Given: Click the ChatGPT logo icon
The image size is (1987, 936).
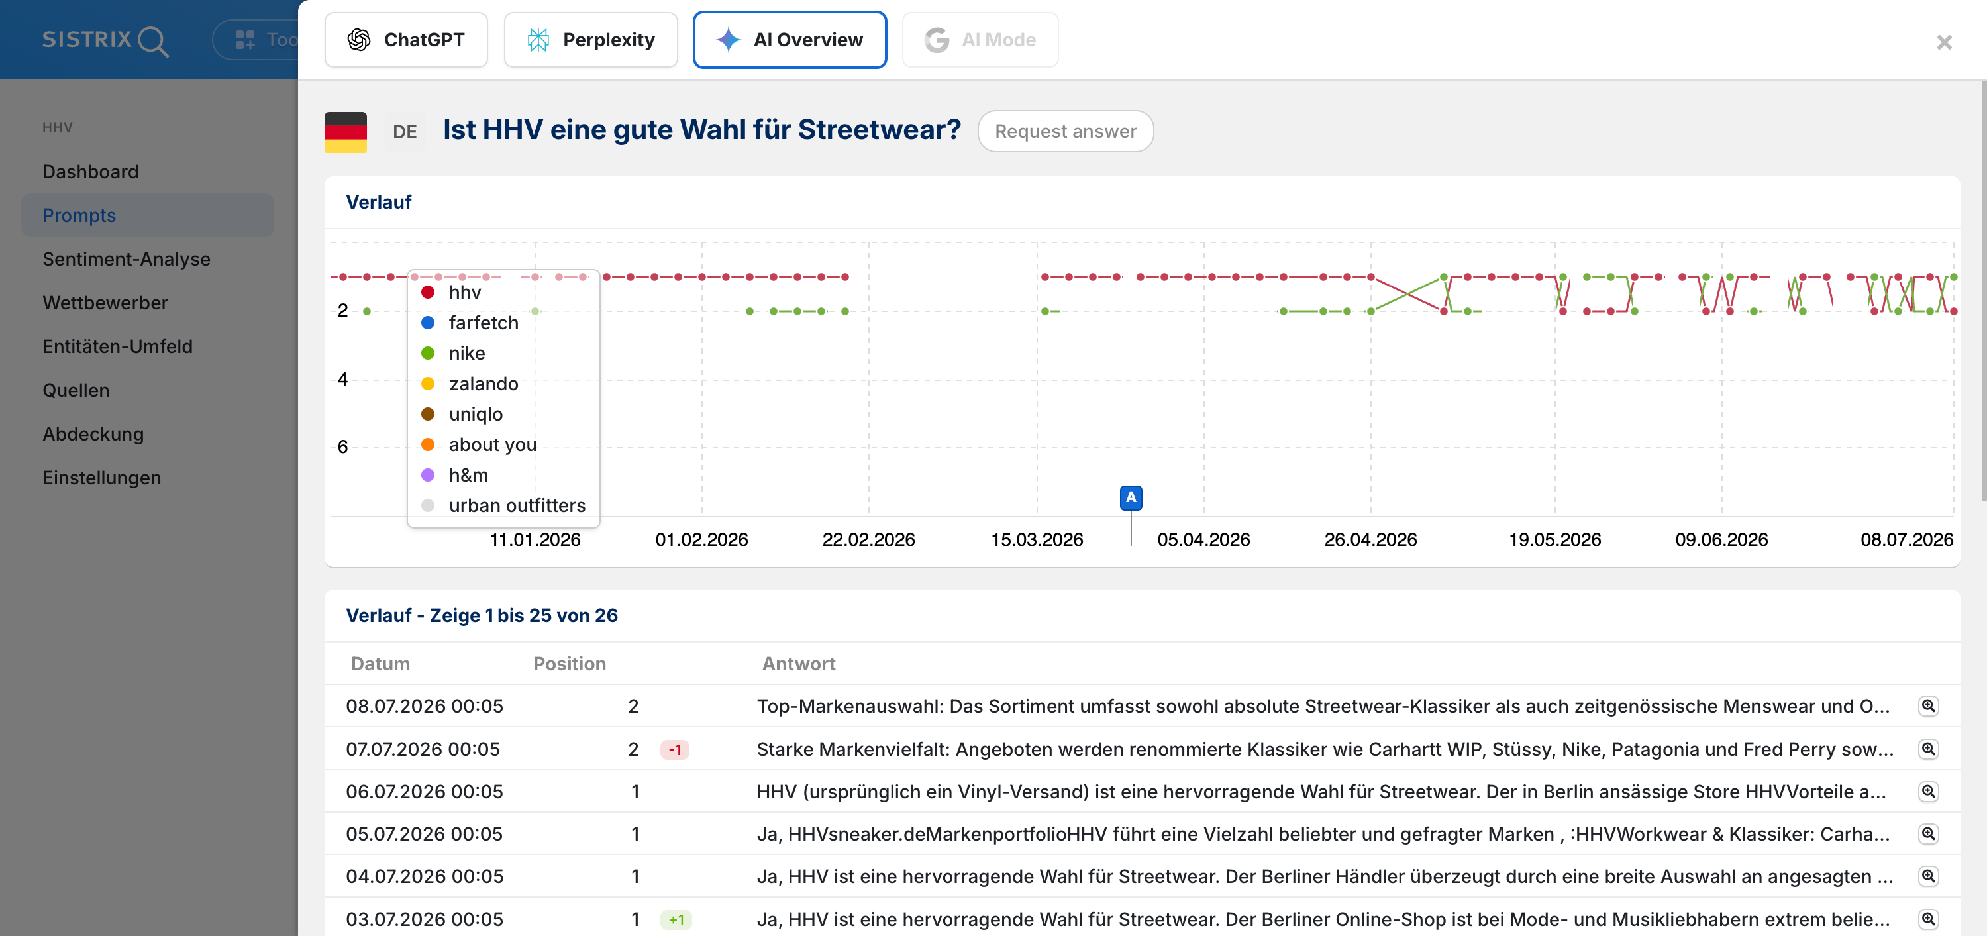Looking at the screenshot, I should 359,39.
